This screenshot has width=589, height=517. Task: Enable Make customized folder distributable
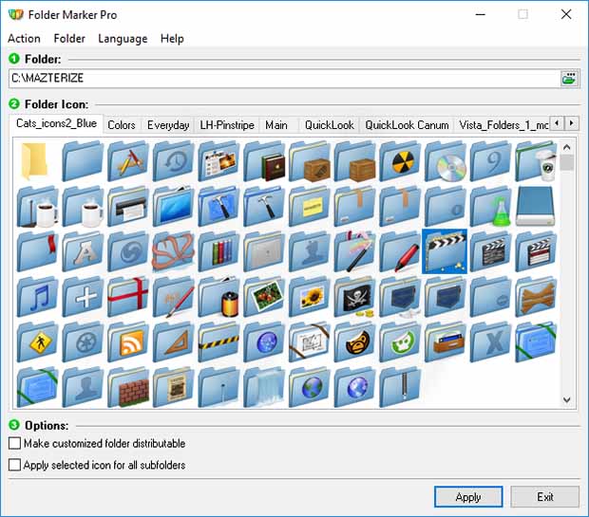(x=97, y=443)
